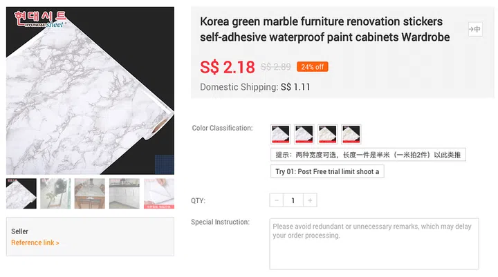This screenshot has height=277, width=498.
Task: Choose the 'Try 01: Post Free trial' option
Action: (x=327, y=171)
